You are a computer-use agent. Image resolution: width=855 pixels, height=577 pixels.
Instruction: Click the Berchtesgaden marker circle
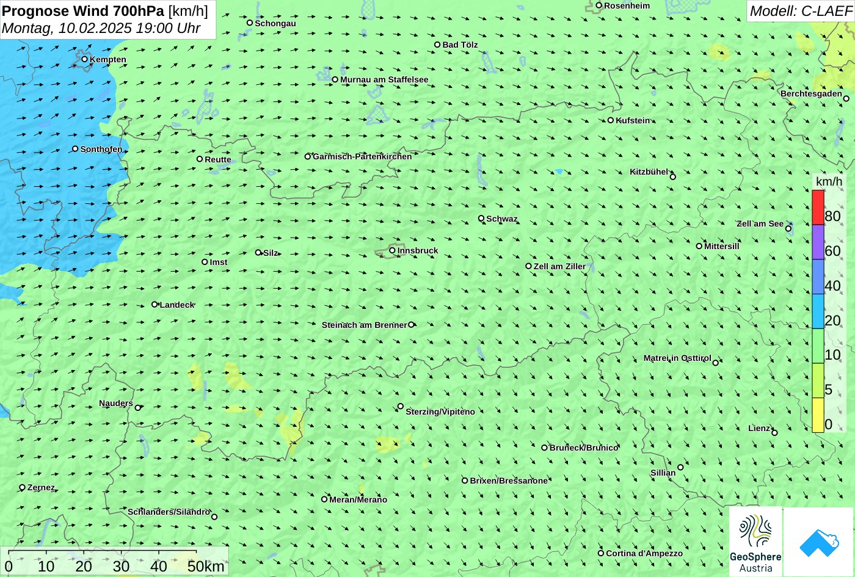(x=846, y=98)
